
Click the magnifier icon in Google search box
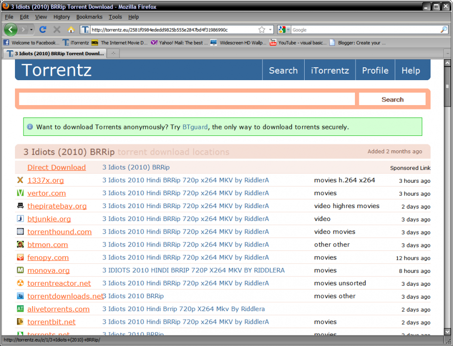(444, 29)
